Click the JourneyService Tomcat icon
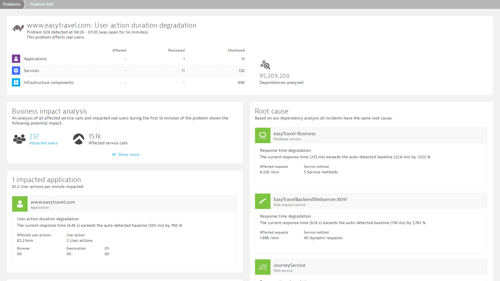 pos(263,267)
